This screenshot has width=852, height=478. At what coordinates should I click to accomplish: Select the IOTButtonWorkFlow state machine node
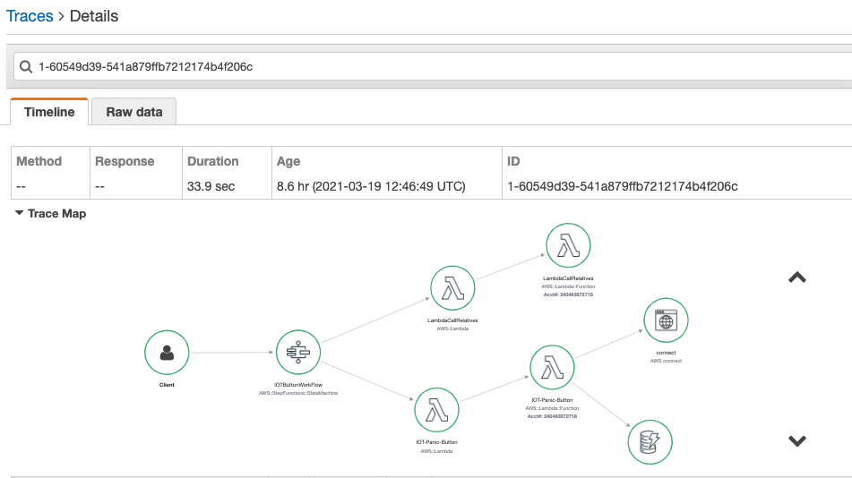(298, 353)
